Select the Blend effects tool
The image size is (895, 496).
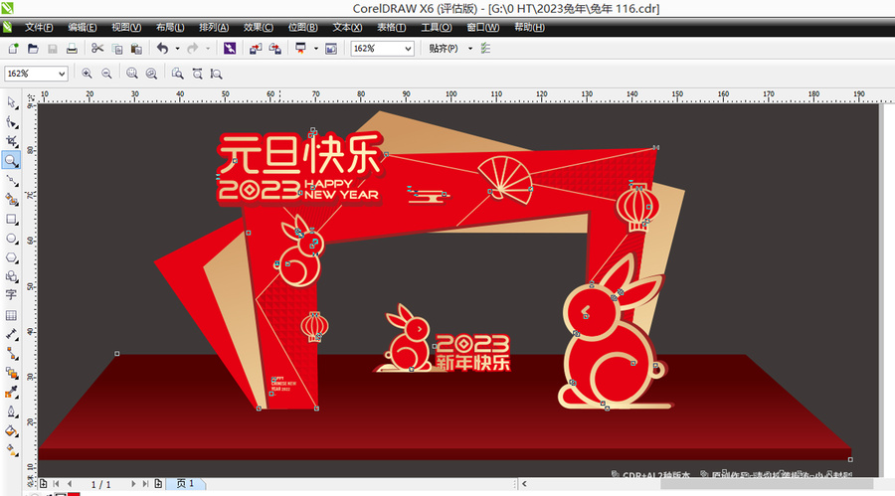point(11,374)
